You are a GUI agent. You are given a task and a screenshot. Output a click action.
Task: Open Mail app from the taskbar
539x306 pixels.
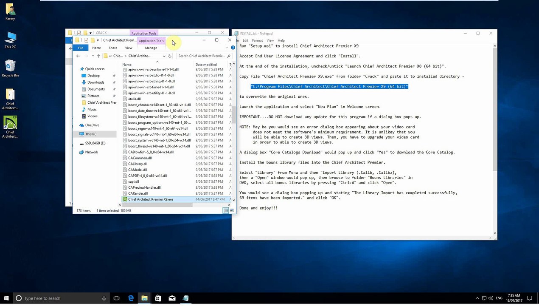[x=172, y=298]
